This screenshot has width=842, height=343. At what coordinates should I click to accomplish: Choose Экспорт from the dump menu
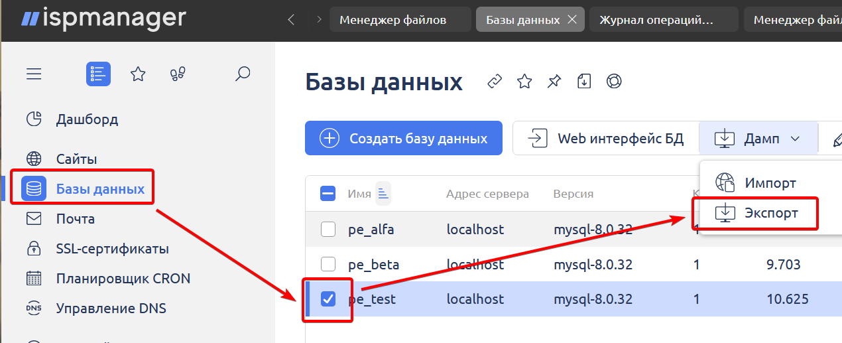click(x=756, y=214)
